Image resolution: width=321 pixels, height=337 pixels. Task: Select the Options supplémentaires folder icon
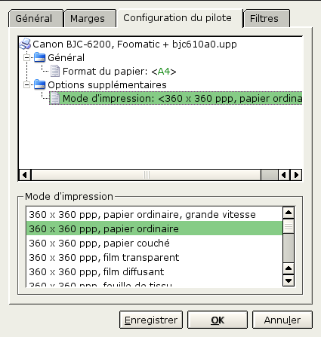click(39, 84)
